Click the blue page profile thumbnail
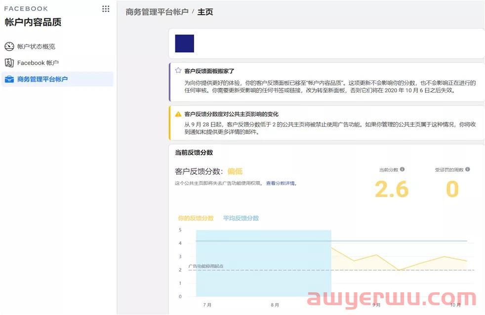 (184, 43)
